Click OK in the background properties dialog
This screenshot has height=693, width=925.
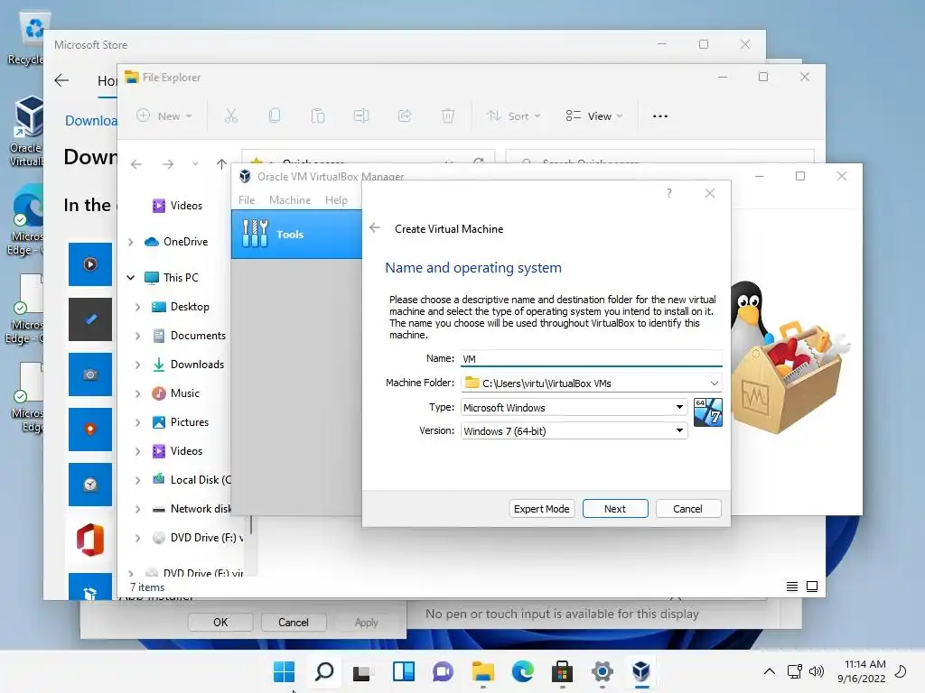coord(220,623)
